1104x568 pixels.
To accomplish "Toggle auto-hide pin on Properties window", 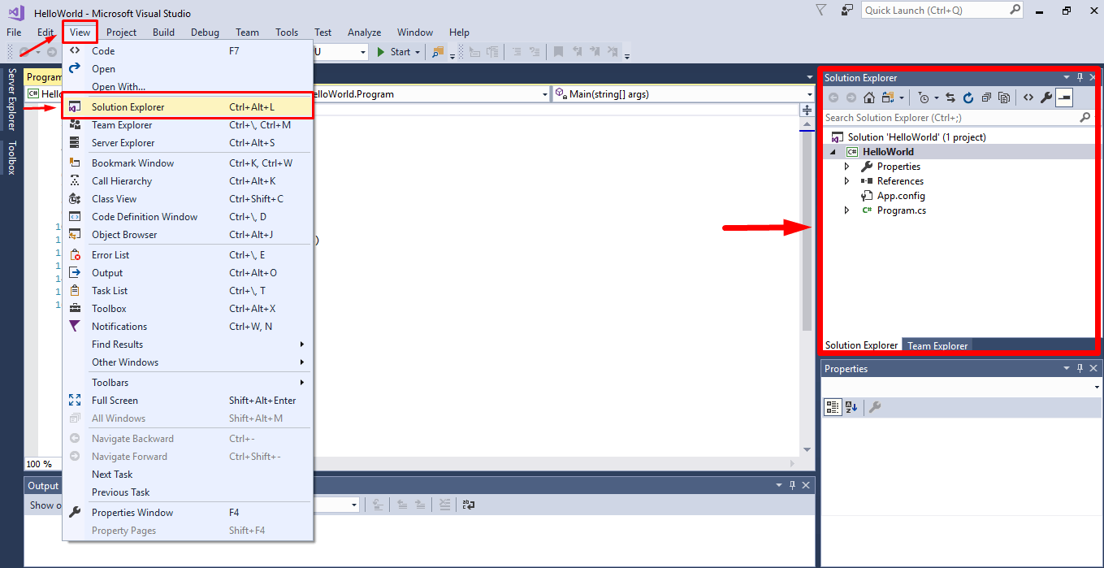I will (x=1079, y=368).
